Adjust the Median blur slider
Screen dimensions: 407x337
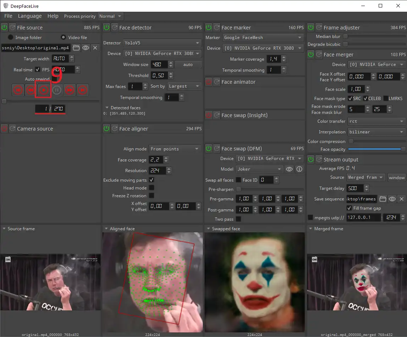(374, 36)
